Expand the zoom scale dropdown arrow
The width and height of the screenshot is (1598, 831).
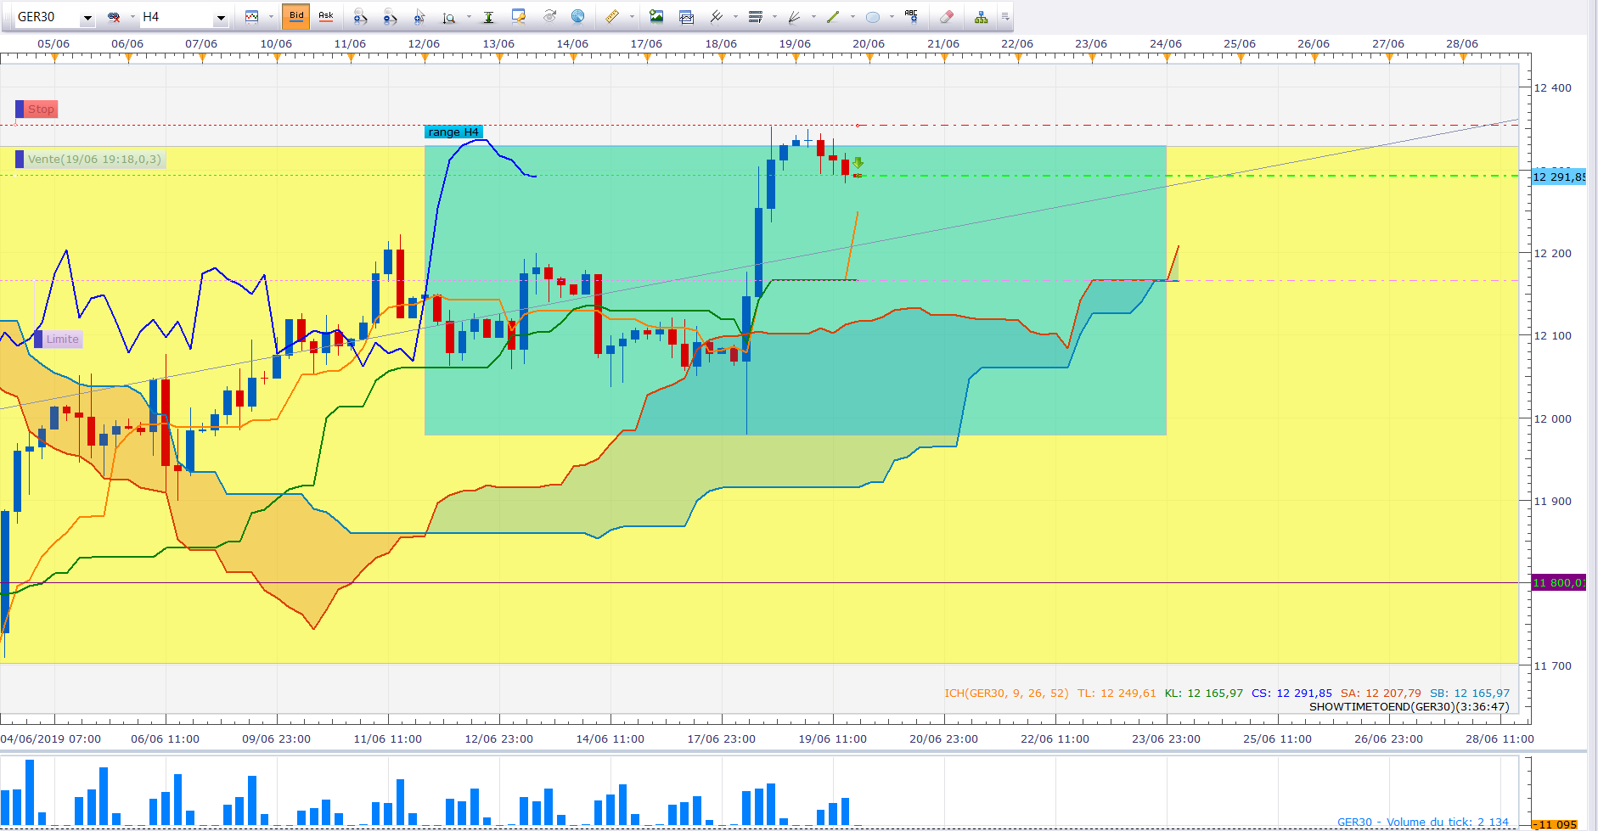469,17
